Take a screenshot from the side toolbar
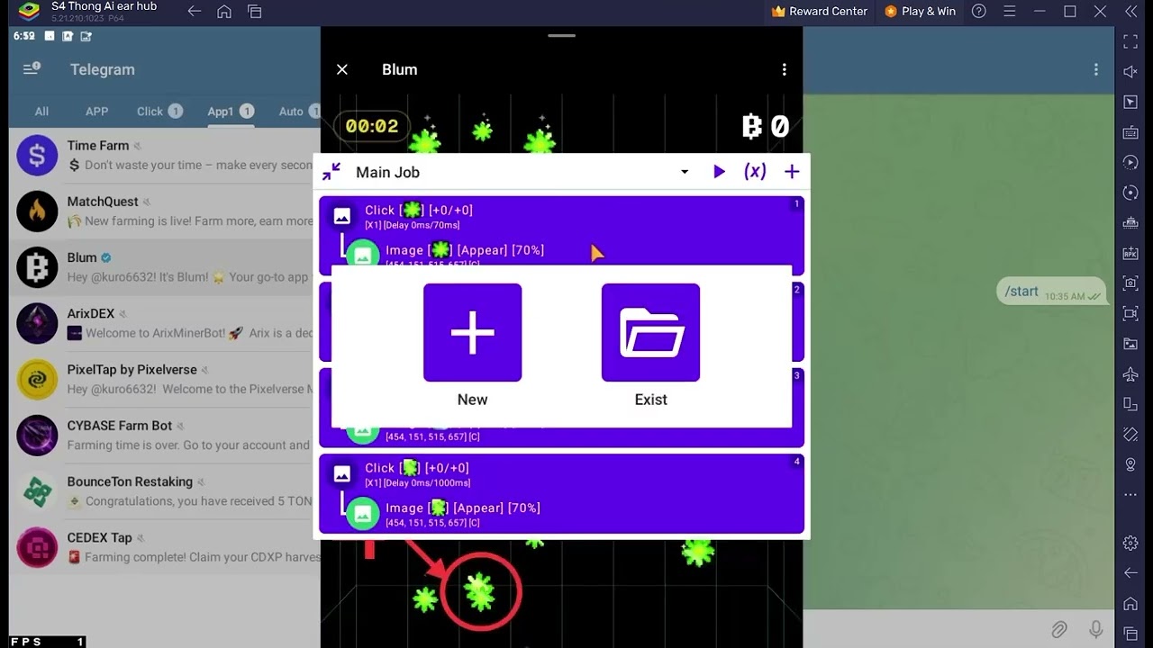Viewport: 1153px width, 648px height. point(1130,283)
